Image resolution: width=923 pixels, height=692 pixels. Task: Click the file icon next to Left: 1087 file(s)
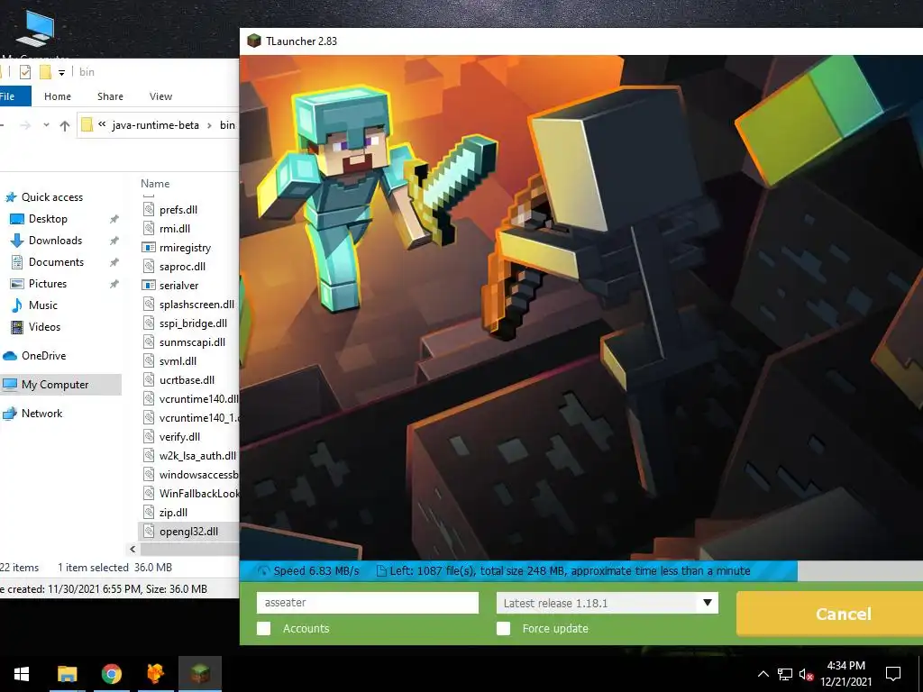pyautogui.click(x=381, y=570)
